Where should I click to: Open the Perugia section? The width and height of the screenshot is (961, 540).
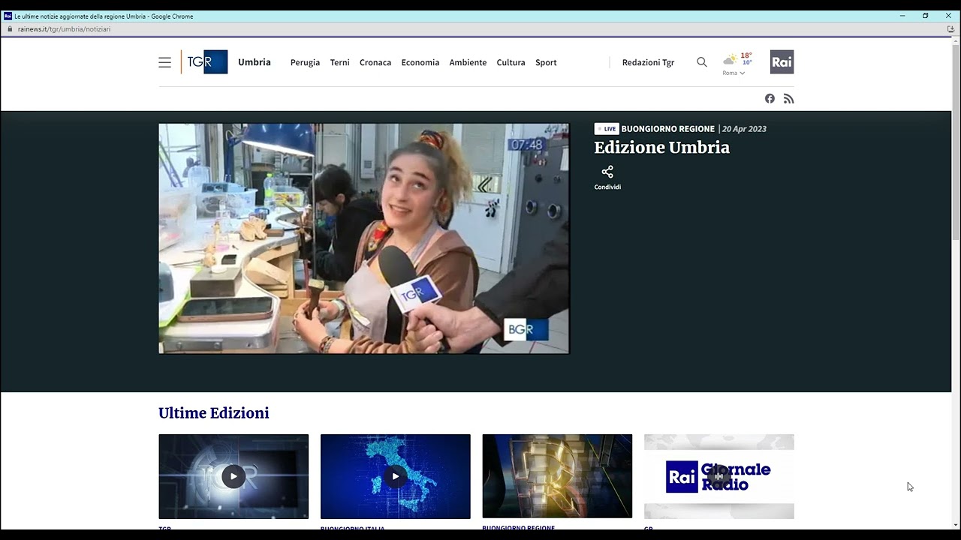point(305,62)
